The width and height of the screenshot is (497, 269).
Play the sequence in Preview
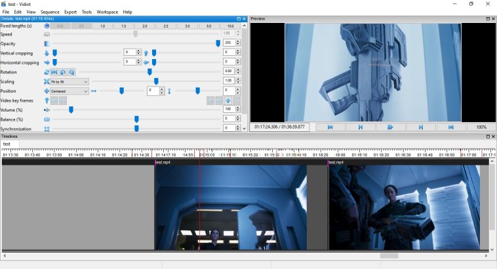[x=390, y=127]
